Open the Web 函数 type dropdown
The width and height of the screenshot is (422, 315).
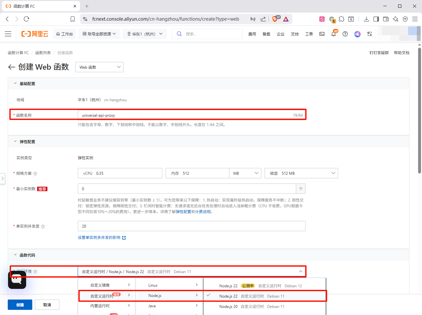[99, 67]
